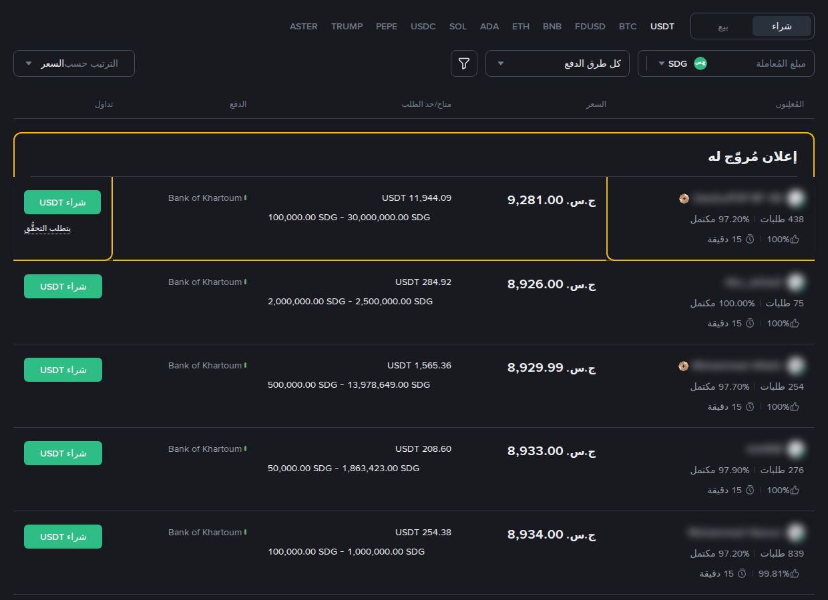Buy USDT at price 8,926.00
Screen dimensions: 828x600
point(63,286)
